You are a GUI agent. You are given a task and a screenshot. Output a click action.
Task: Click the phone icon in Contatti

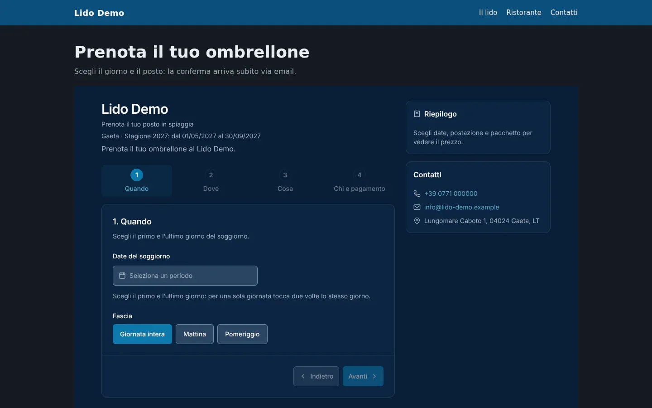(x=417, y=194)
